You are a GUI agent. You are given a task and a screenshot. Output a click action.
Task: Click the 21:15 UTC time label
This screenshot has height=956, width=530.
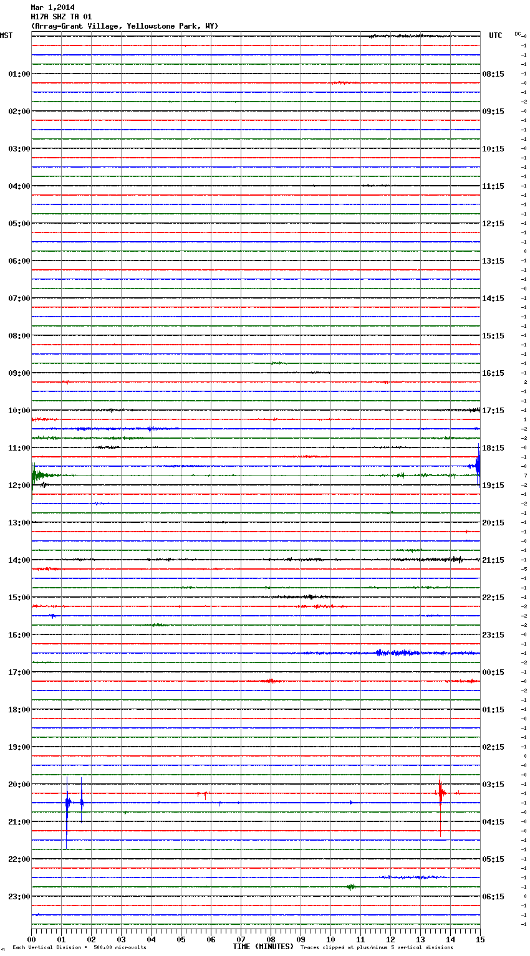click(x=493, y=560)
